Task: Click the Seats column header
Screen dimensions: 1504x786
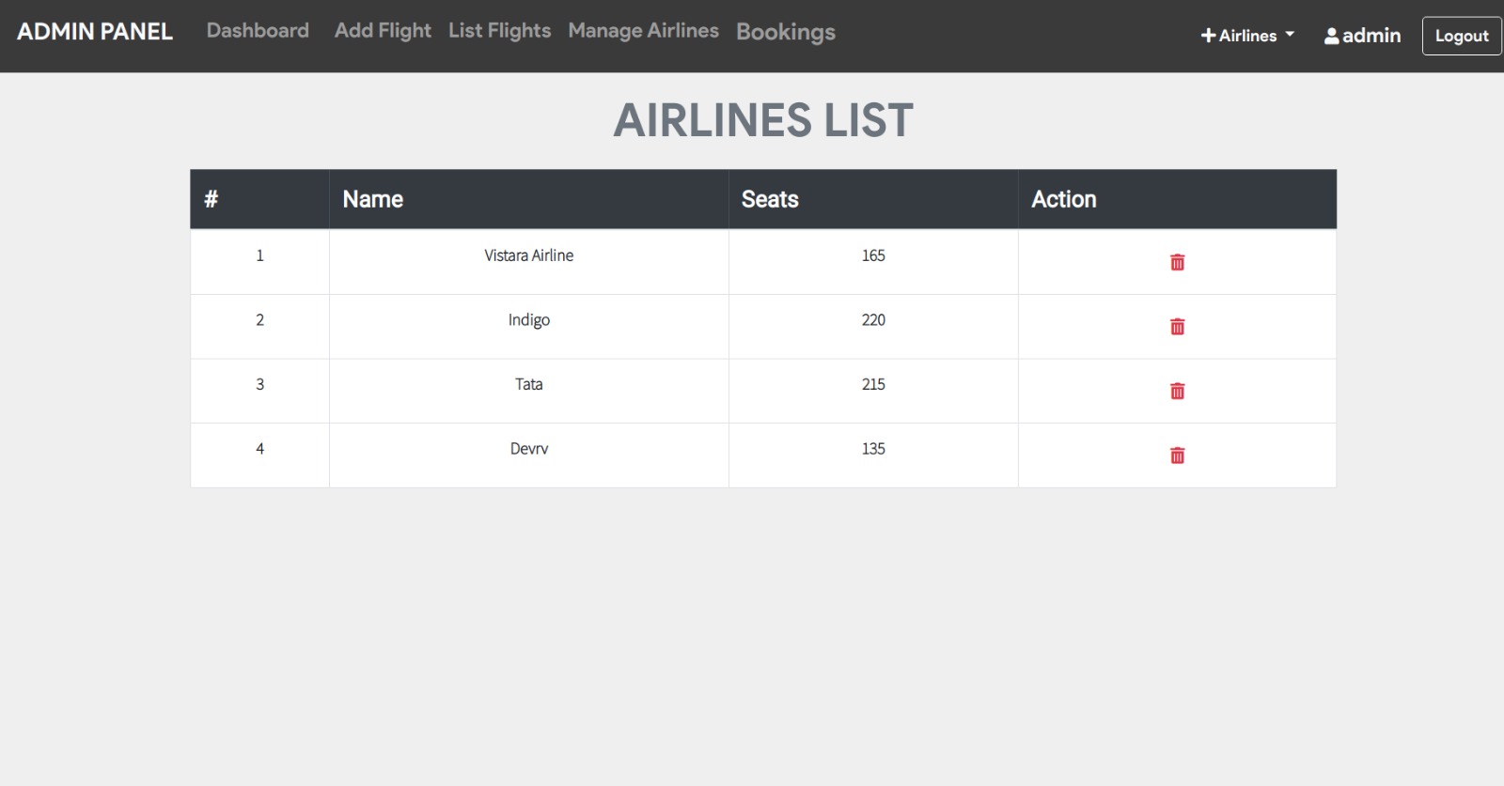Action: [770, 199]
